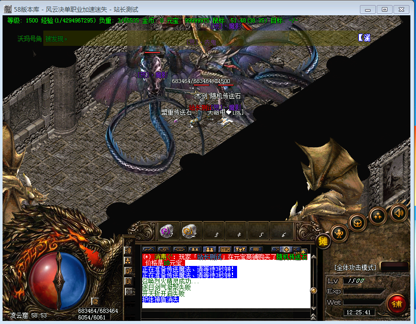Open the character equipment panel icon

339,233
